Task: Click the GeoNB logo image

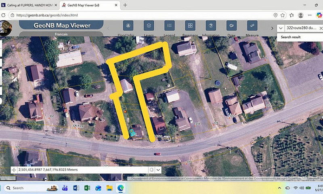Action: pos(5,28)
